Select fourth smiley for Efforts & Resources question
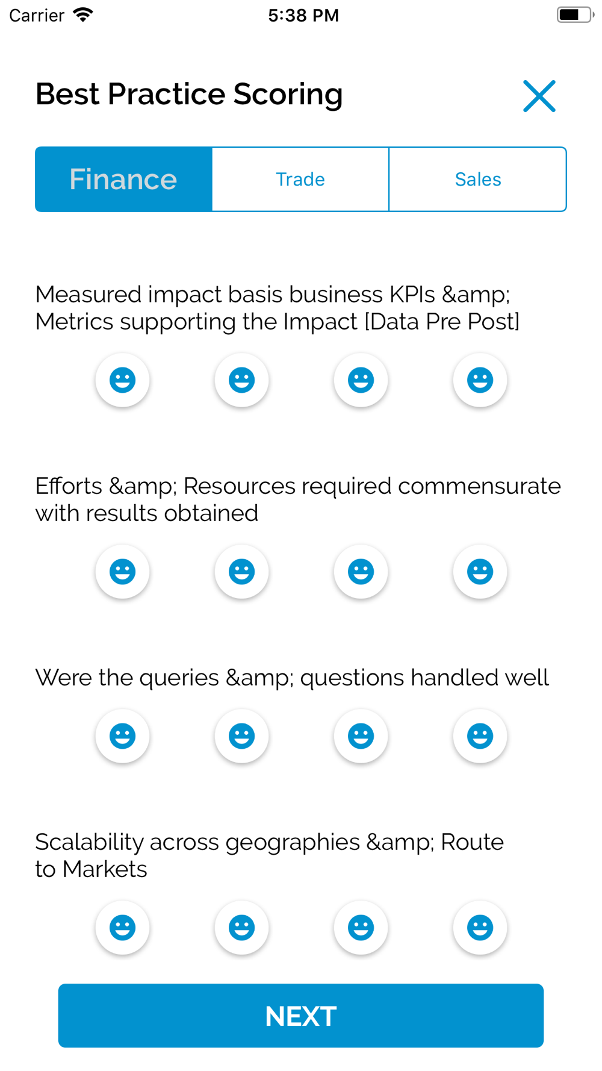This screenshot has width=602, height=1071. [480, 572]
